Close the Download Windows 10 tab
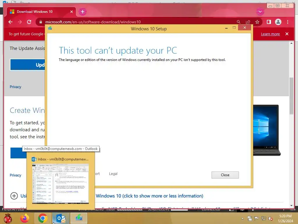Image resolution: width=298 pixels, height=224 pixels. (x=72, y=12)
